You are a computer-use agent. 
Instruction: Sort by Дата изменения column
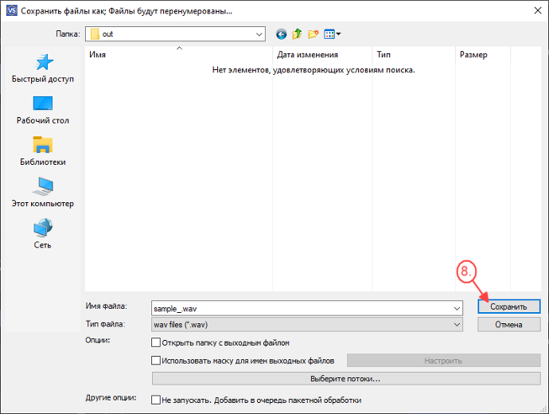[x=322, y=55]
